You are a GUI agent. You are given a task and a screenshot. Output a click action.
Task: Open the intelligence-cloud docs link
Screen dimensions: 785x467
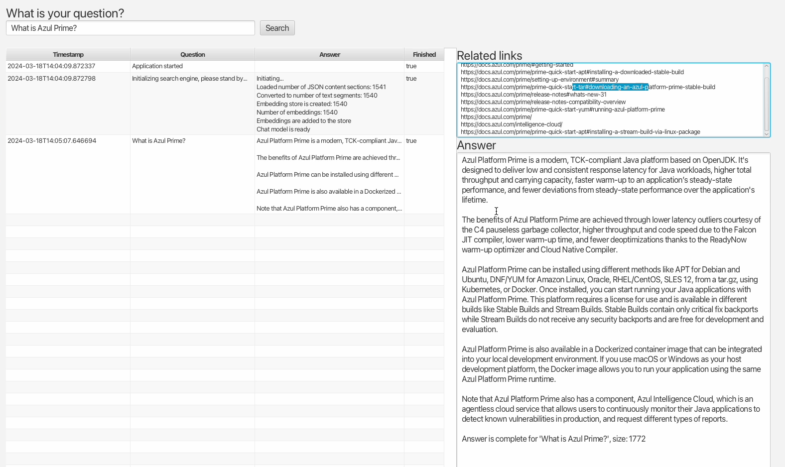[512, 124]
